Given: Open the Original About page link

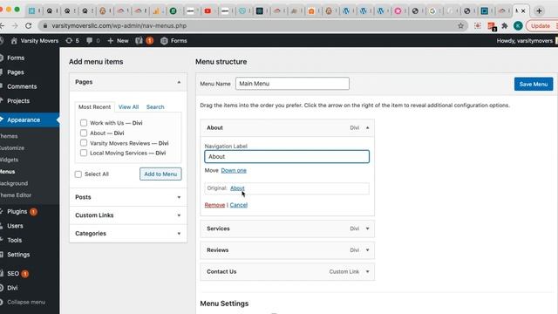Looking at the screenshot, I should point(237,188).
